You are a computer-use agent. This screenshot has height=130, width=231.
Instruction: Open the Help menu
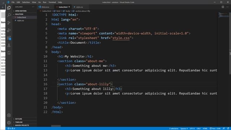click(x=60, y=2)
